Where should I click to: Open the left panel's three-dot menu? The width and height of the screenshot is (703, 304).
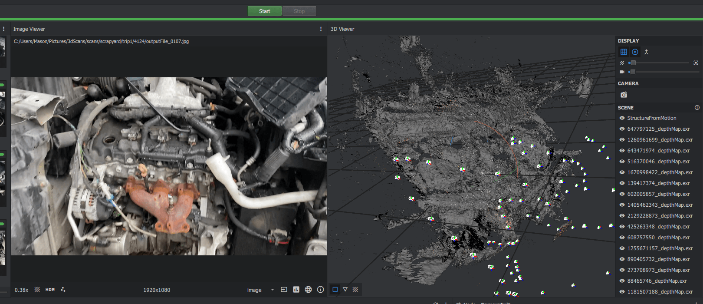tap(3, 29)
